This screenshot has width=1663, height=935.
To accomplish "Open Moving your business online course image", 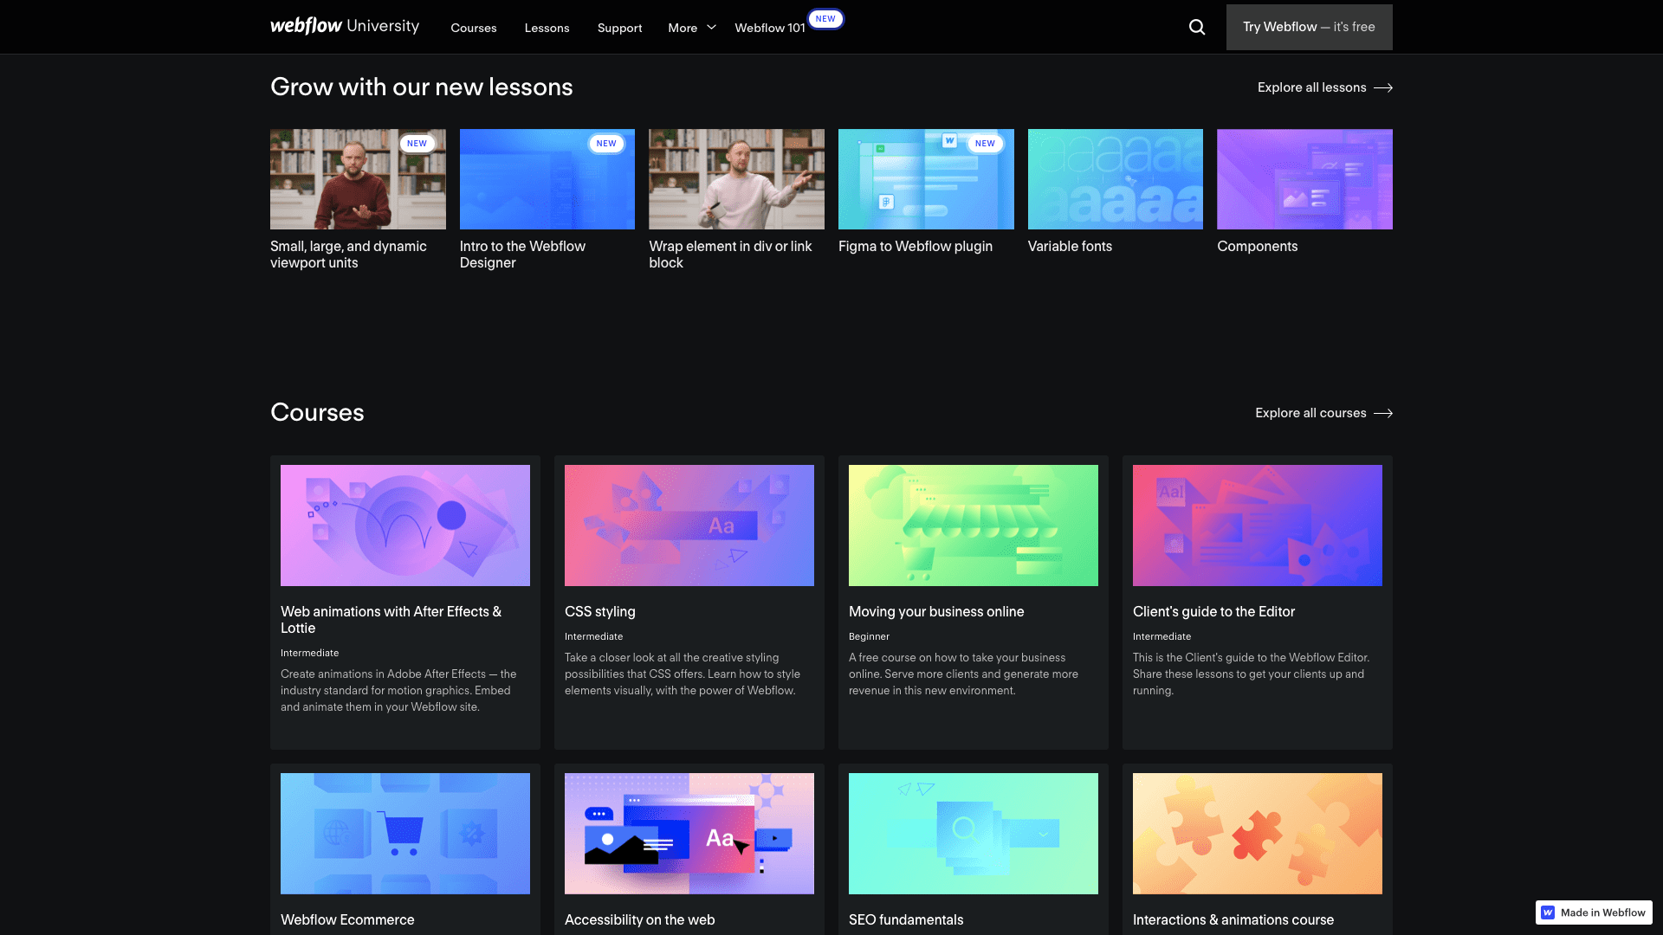I will tap(974, 526).
